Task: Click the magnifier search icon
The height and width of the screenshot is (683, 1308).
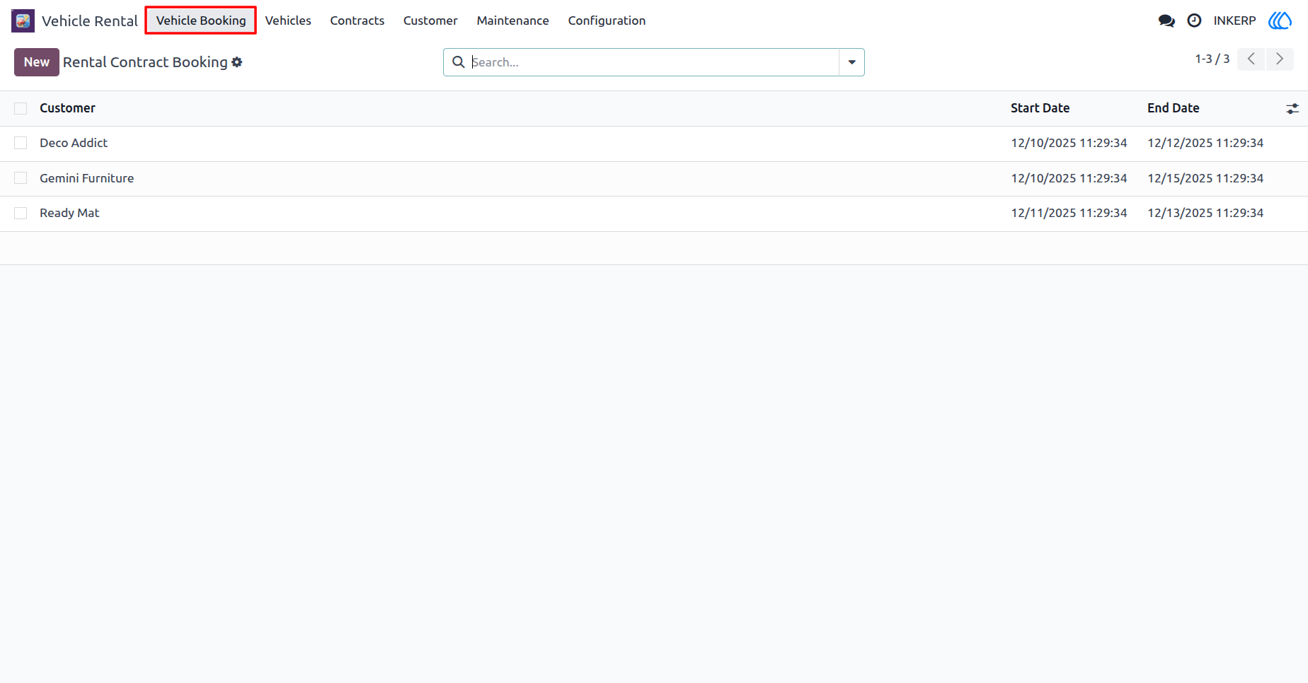Action: tap(459, 62)
